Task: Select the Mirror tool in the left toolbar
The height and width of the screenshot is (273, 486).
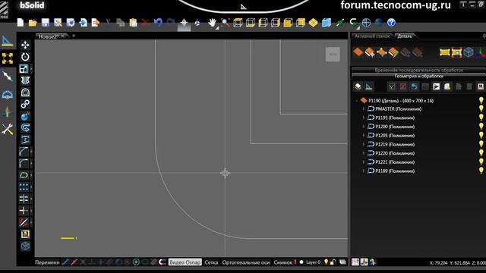Action: click(25, 81)
